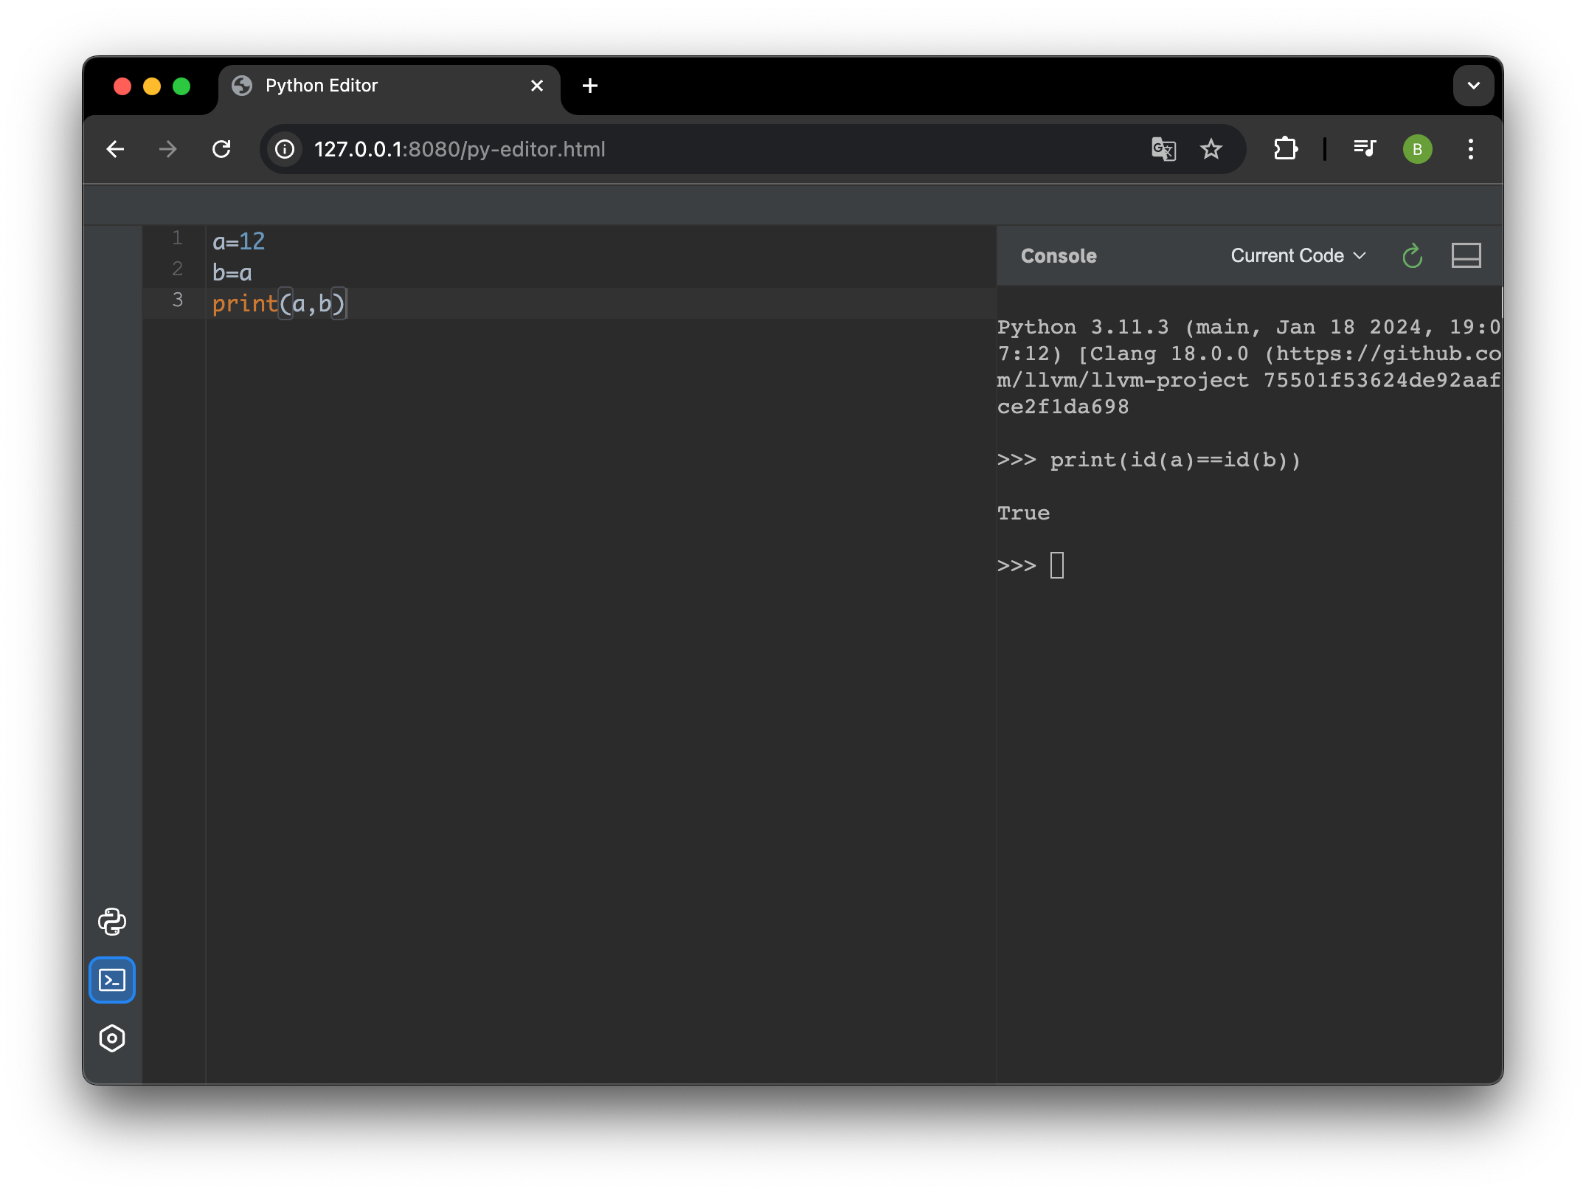
Task: Open a new tab with plus button
Action: coord(589,86)
